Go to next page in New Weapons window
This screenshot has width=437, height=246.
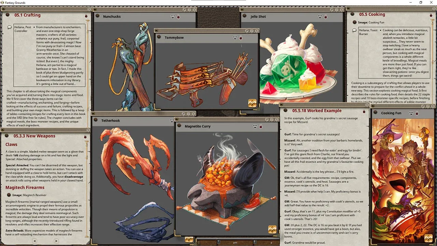[56, 241]
